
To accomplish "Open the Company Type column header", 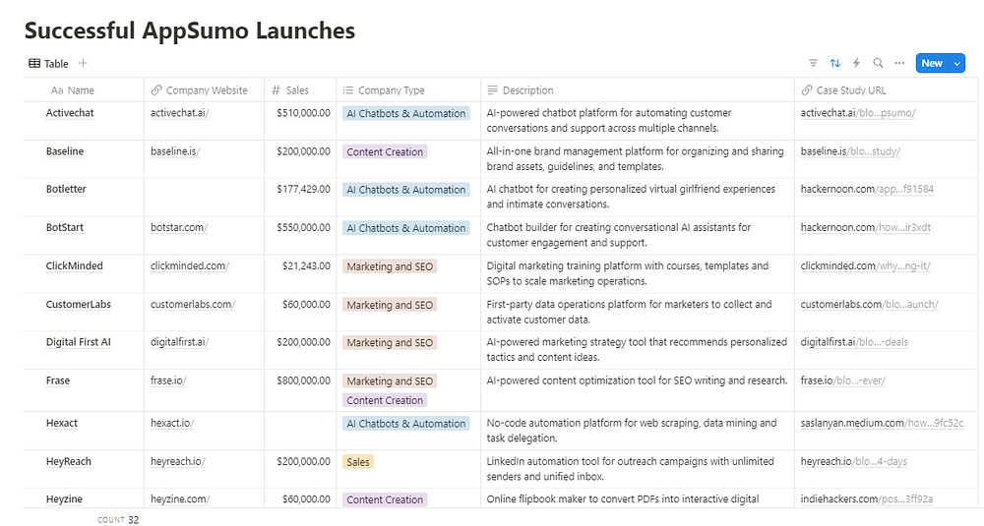I will (408, 90).
